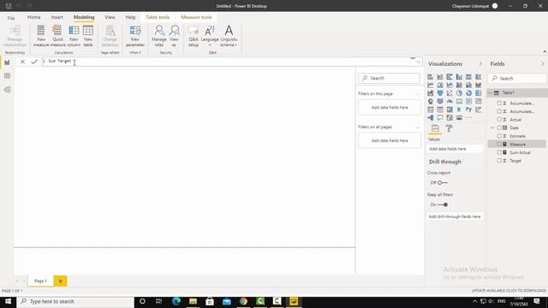
Task: Select Q&A visual speech bubble icon
Action: (x=440, y=118)
